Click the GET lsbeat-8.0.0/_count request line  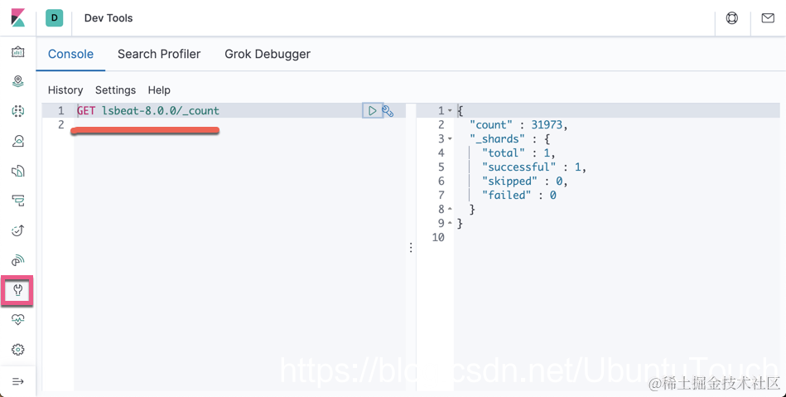(148, 110)
